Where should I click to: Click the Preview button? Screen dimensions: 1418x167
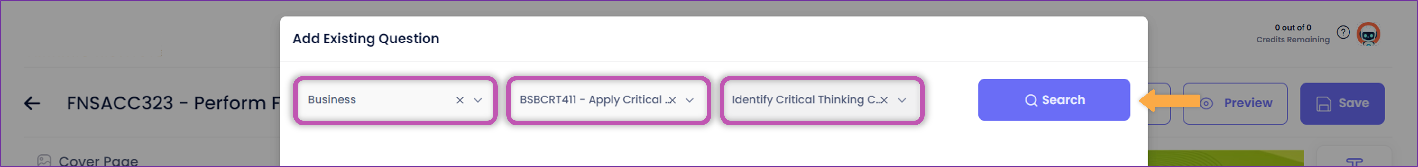pyautogui.click(x=1235, y=104)
